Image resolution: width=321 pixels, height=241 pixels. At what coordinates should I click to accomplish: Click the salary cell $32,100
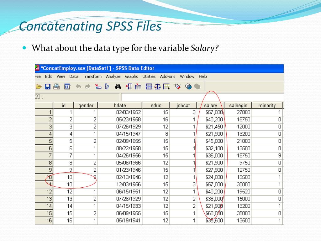210,148
